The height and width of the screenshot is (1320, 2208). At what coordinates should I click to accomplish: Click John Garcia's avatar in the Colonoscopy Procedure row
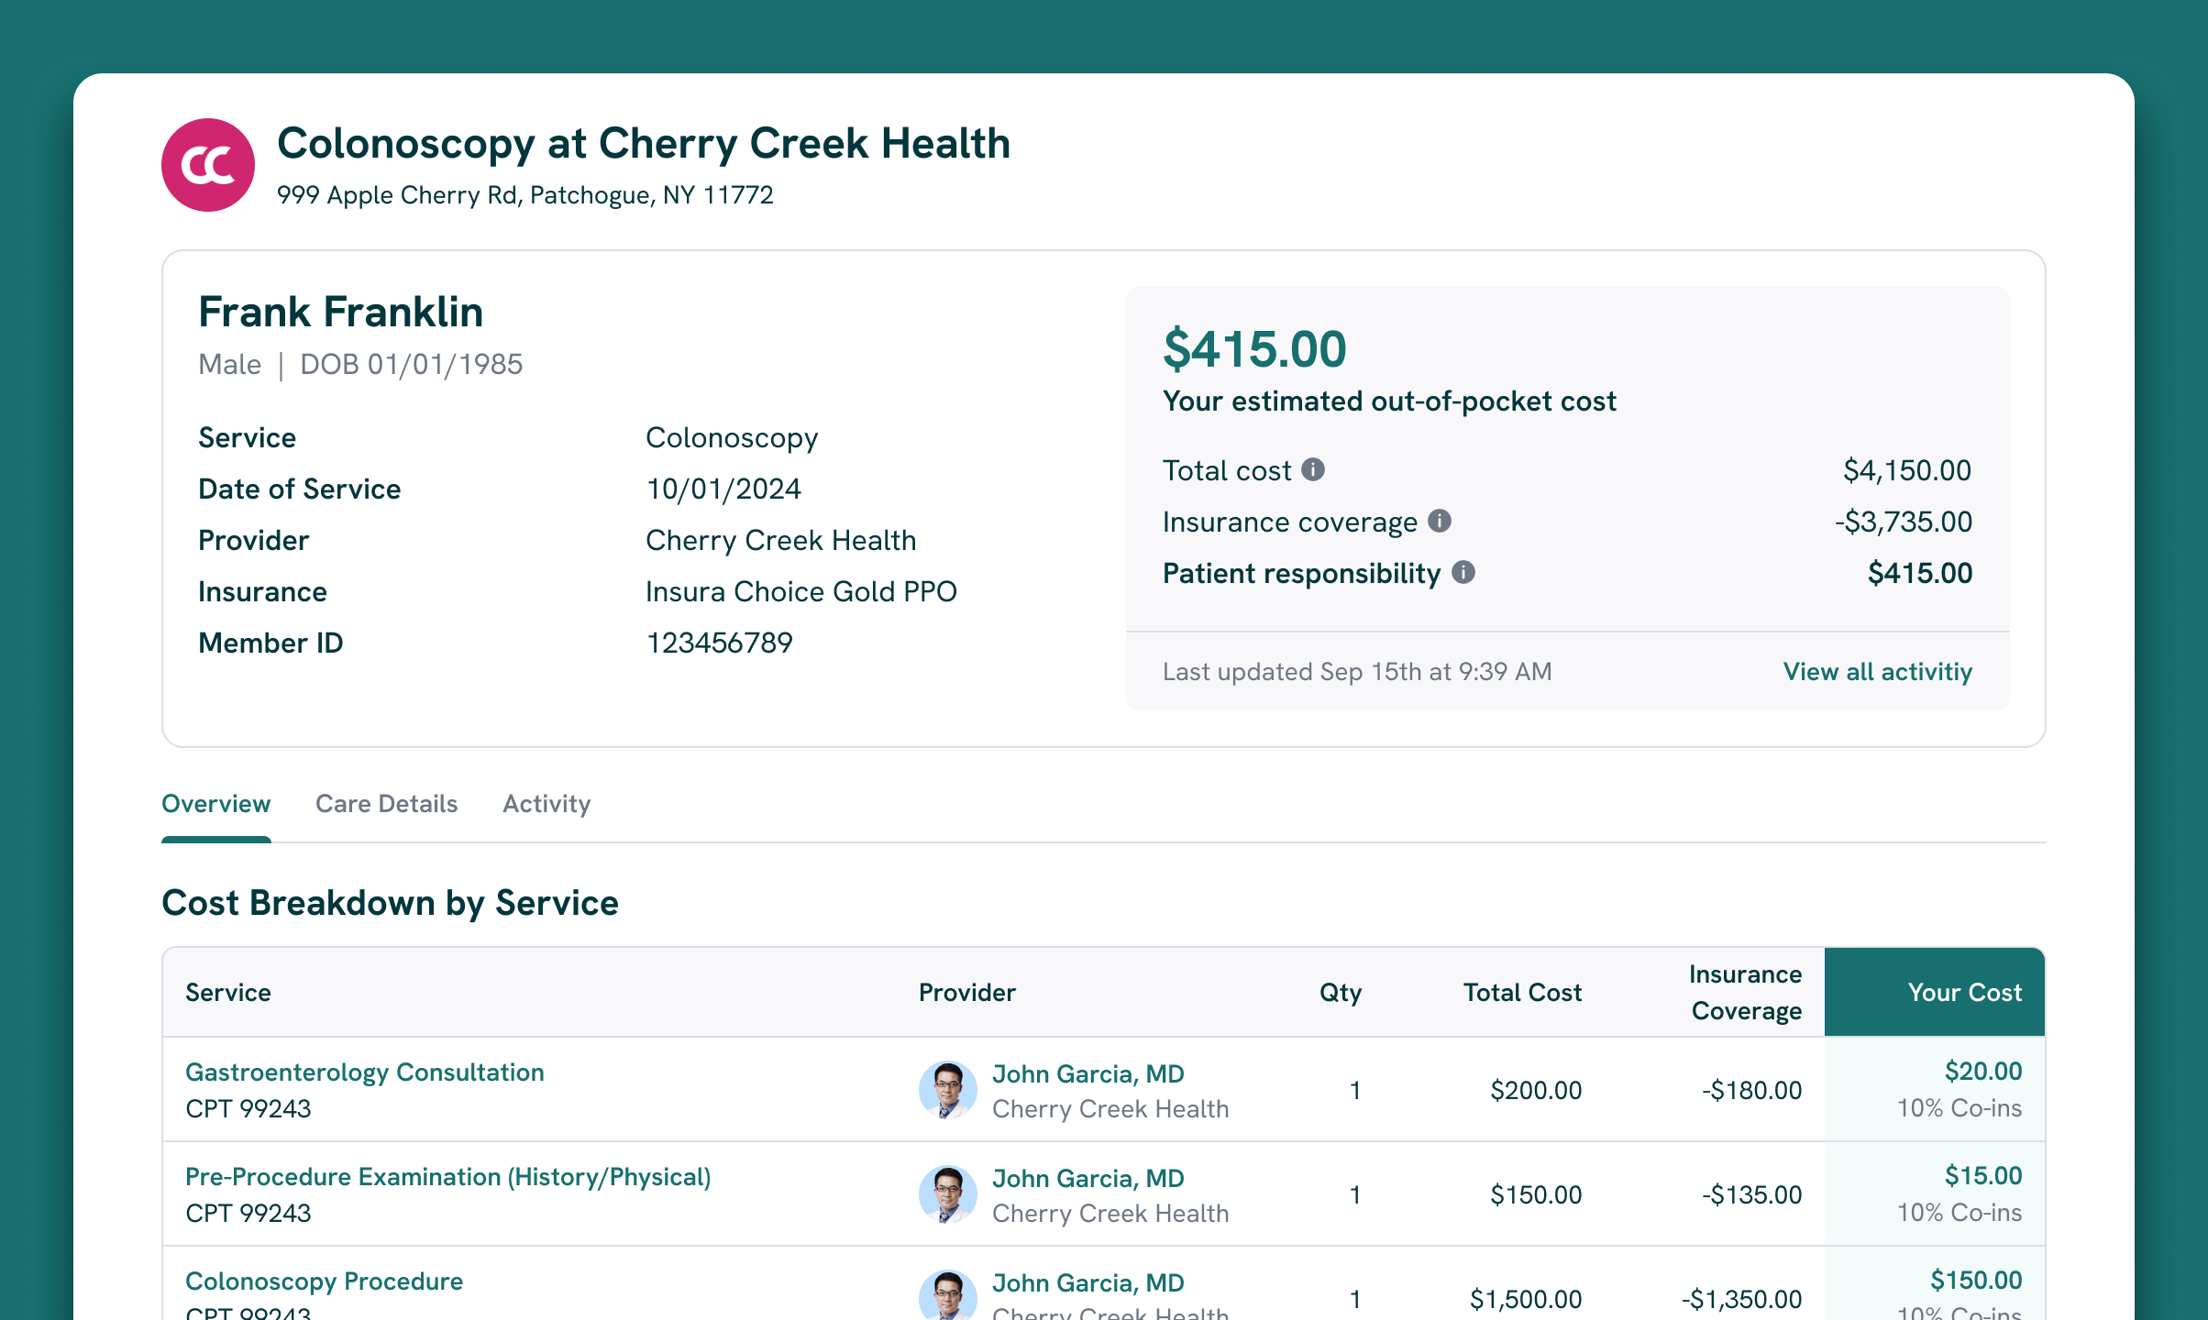click(947, 1296)
